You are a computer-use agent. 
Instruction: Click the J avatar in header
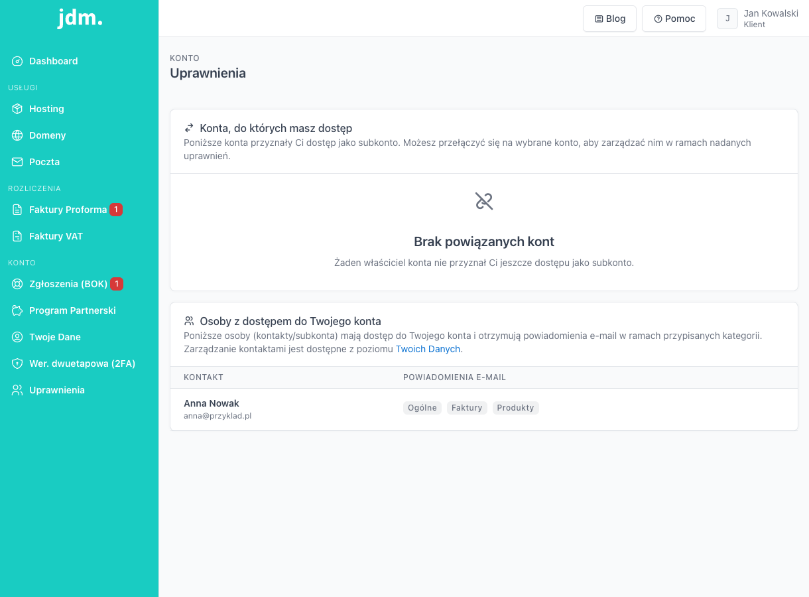point(727,19)
